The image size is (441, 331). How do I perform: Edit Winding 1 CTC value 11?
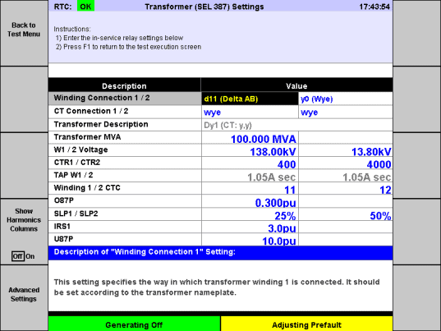click(250, 188)
